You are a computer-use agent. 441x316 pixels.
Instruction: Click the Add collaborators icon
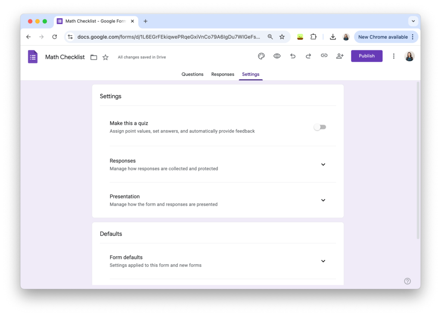(340, 56)
